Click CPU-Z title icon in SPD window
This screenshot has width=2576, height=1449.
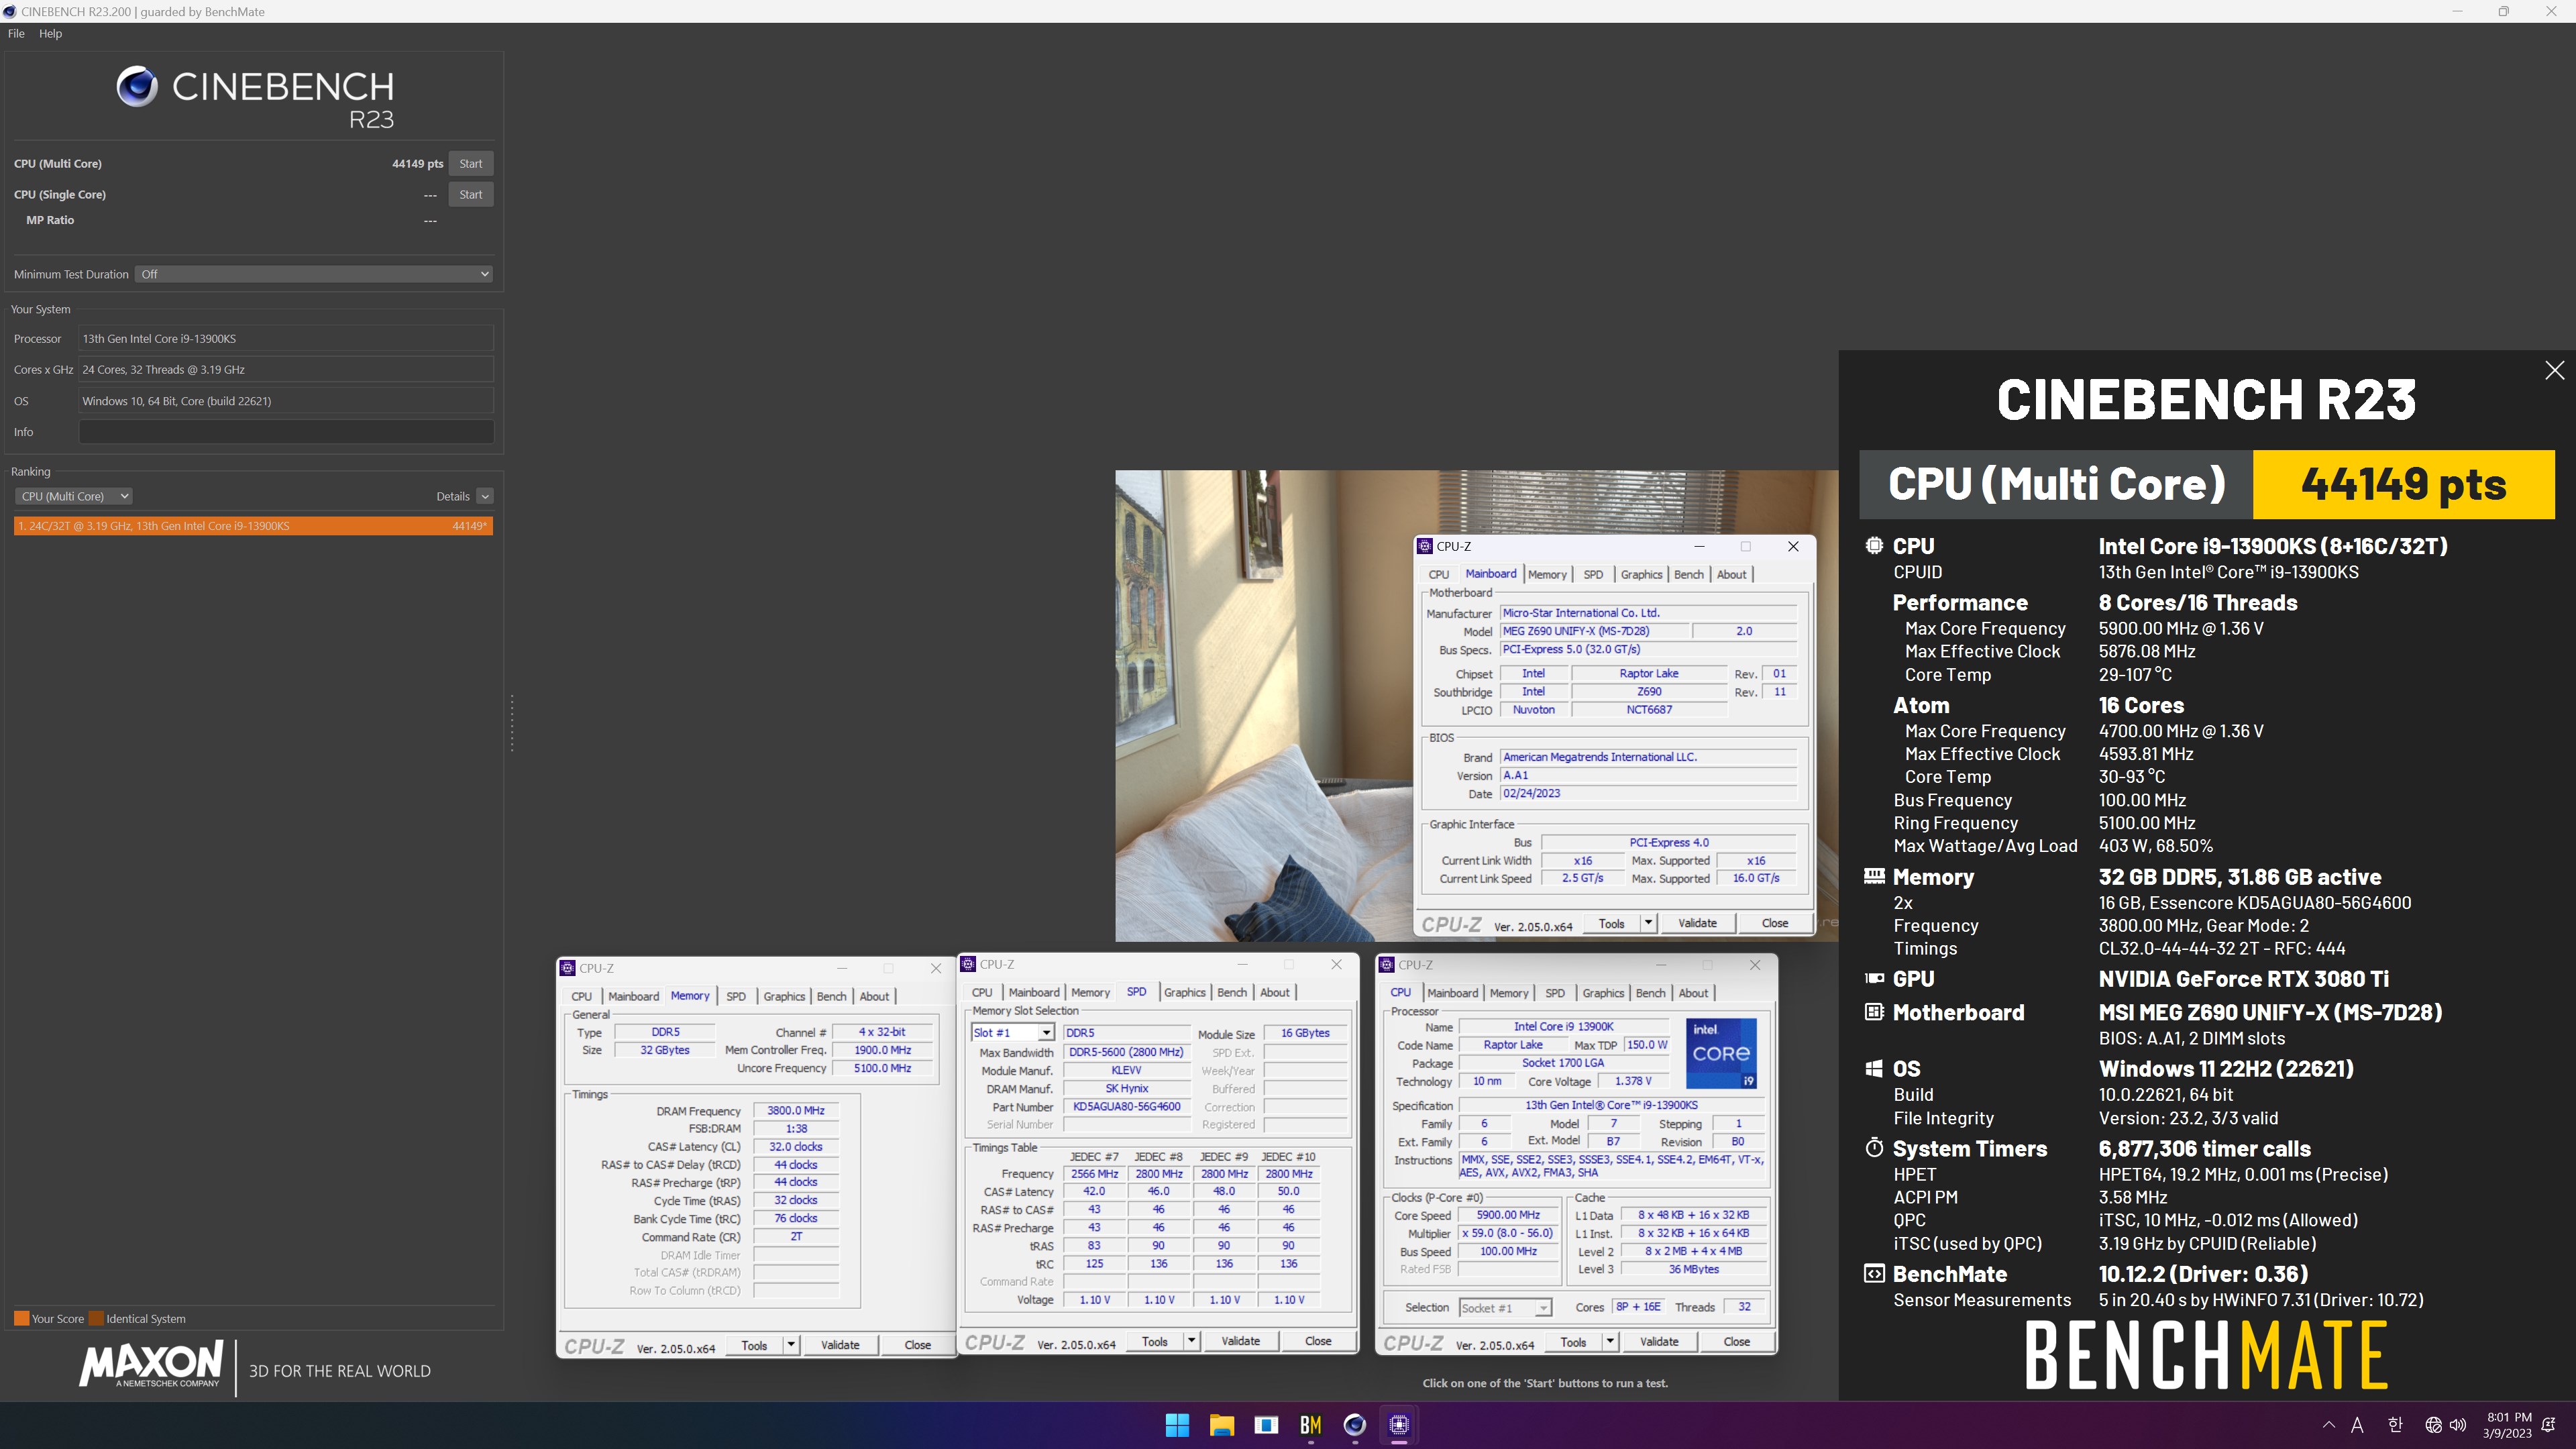(x=967, y=964)
